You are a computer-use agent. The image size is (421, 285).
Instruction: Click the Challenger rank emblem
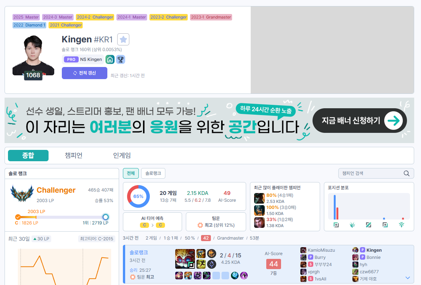tap(22, 193)
